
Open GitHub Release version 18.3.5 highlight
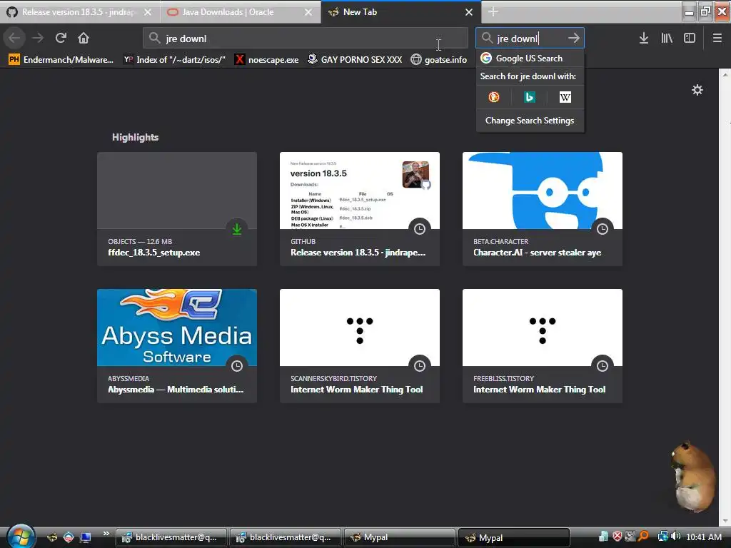[x=360, y=209]
